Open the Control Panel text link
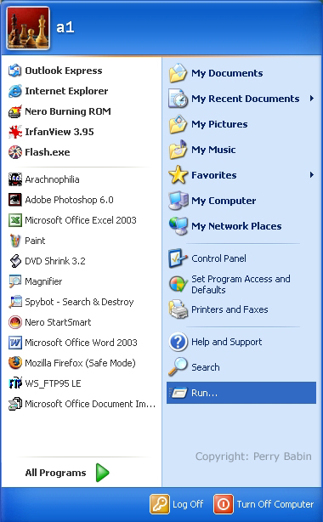Image resolution: width=323 pixels, height=522 pixels. [x=218, y=258]
